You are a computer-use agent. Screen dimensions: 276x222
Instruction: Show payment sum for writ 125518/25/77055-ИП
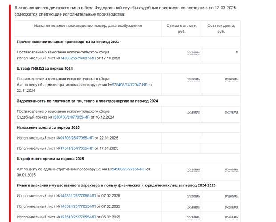[x=193, y=217]
